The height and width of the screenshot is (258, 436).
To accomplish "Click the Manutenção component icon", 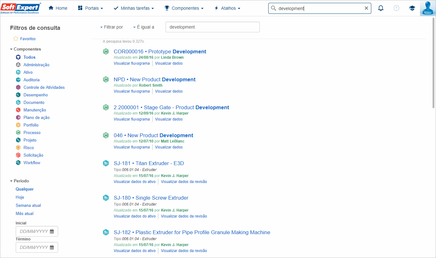I will coord(18,110).
